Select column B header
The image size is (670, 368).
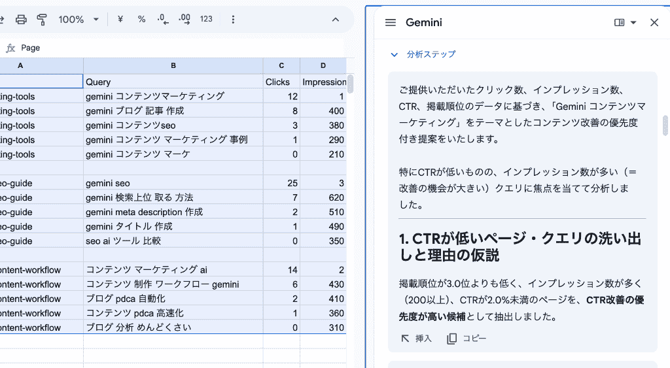coord(173,65)
